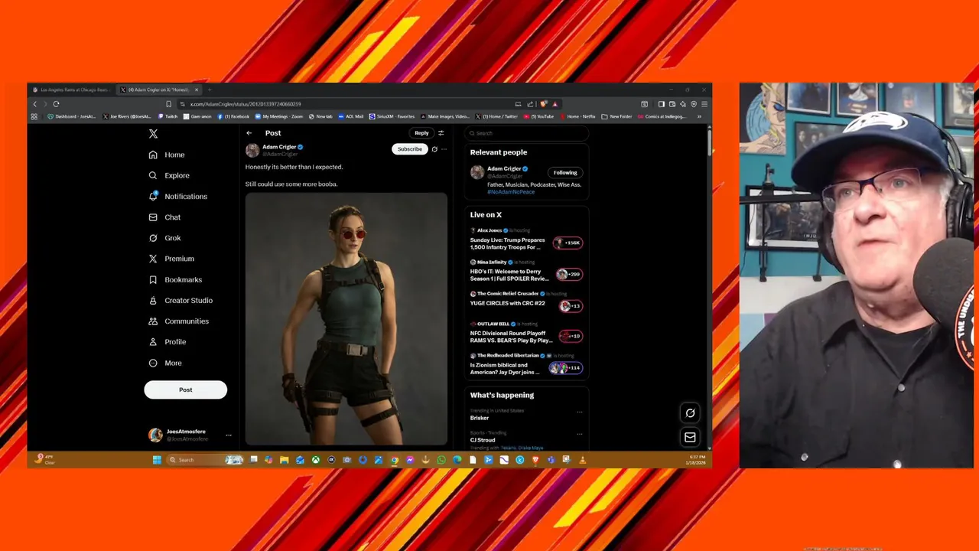979x551 pixels.
Task: Open VLC media player from the taskbar
Action: 581,460
